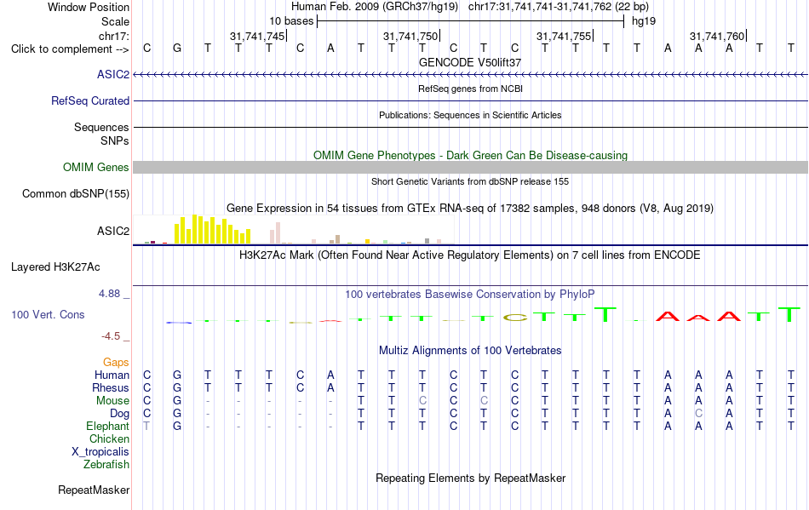Click the RepeatMasker track label
809x510 pixels.
[x=94, y=490]
